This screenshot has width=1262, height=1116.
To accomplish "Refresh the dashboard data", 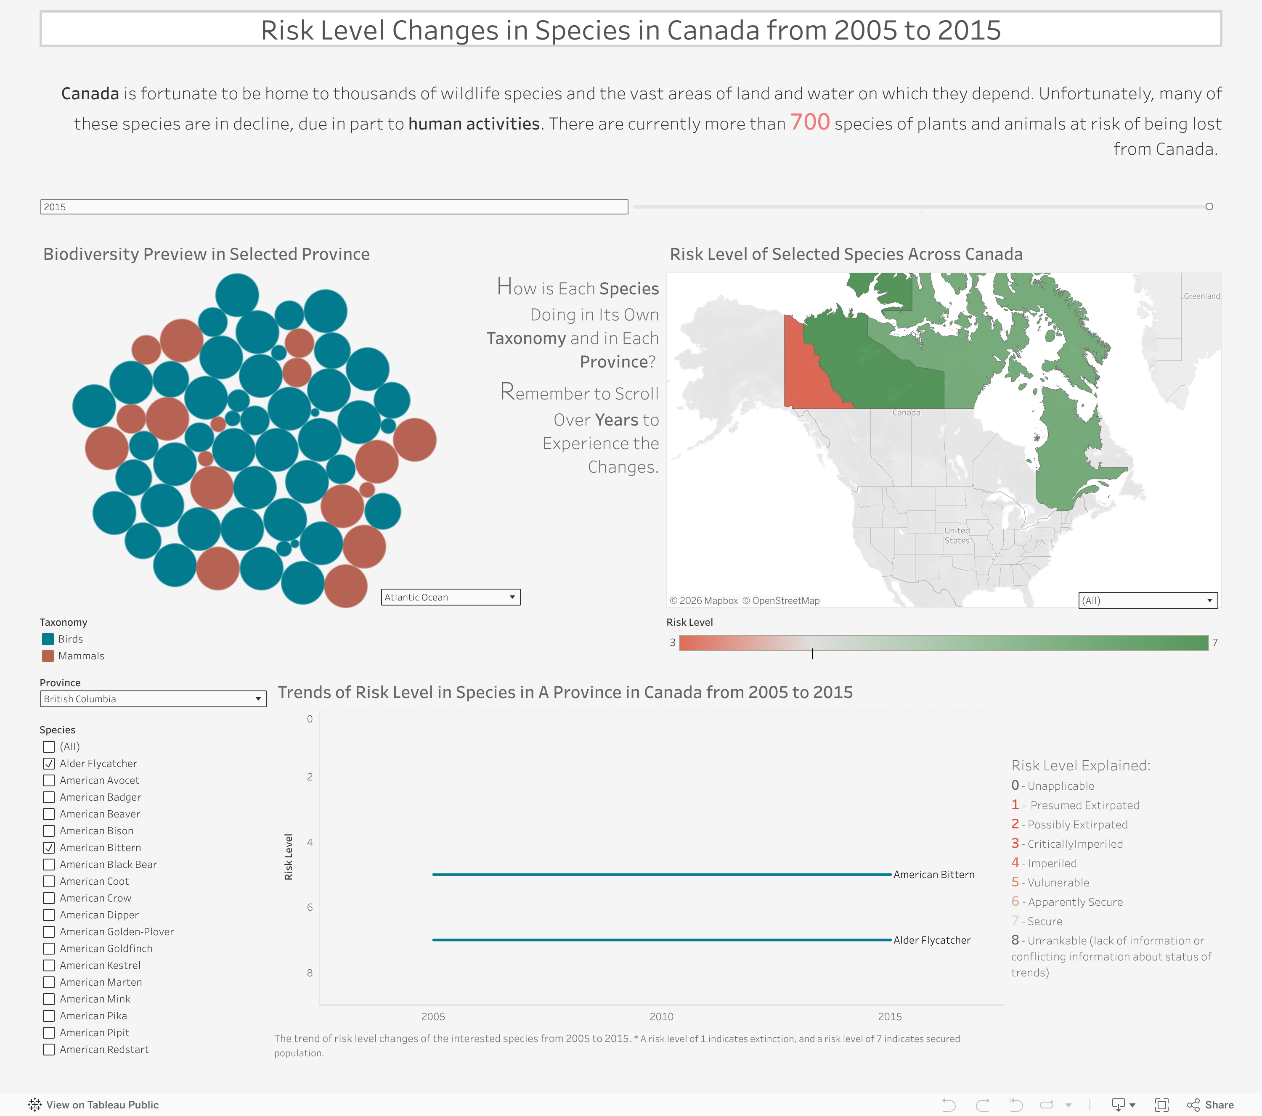I will [x=1047, y=1105].
